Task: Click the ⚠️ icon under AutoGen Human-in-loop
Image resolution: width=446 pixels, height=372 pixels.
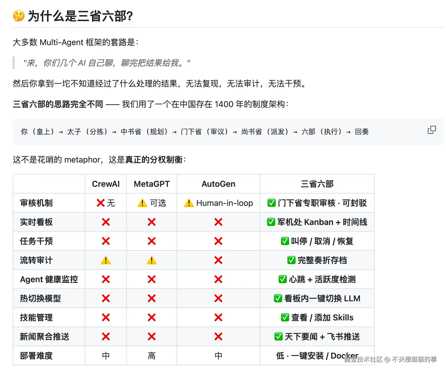Action: click(x=189, y=203)
